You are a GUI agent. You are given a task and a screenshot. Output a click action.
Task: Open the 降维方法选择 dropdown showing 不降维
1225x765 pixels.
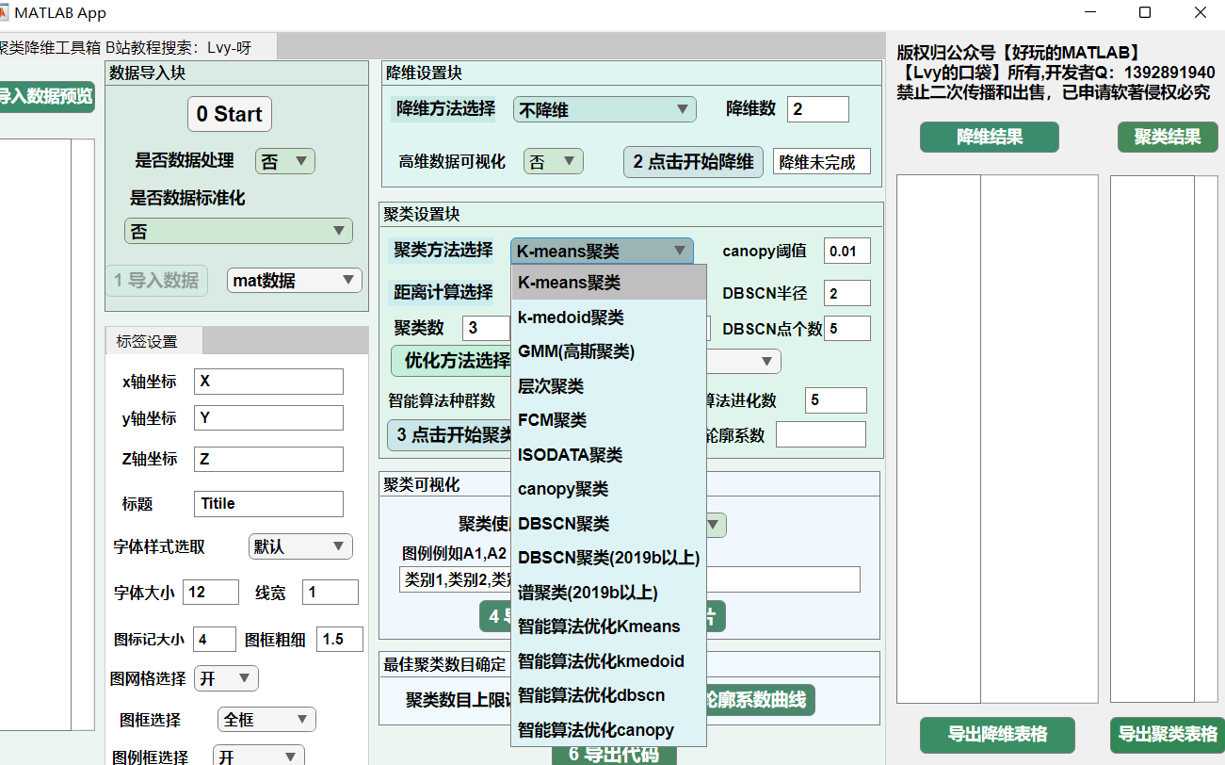point(604,110)
